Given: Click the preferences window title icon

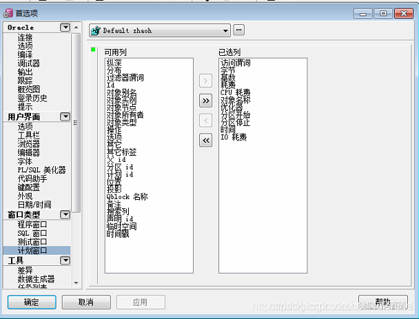Looking at the screenshot, I should click(x=8, y=13).
